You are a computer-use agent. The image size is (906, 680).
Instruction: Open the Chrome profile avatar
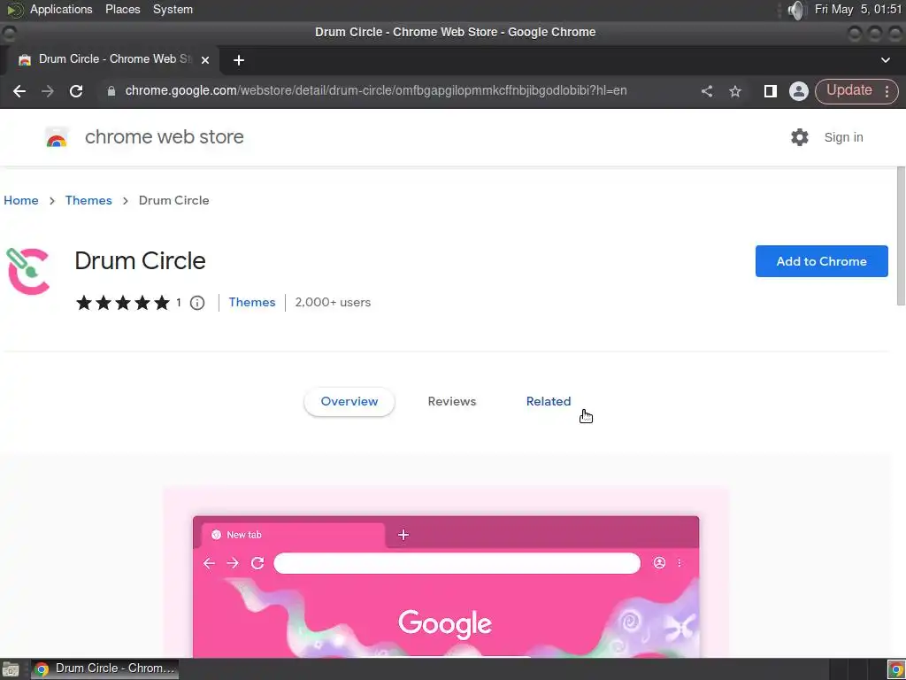click(799, 91)
